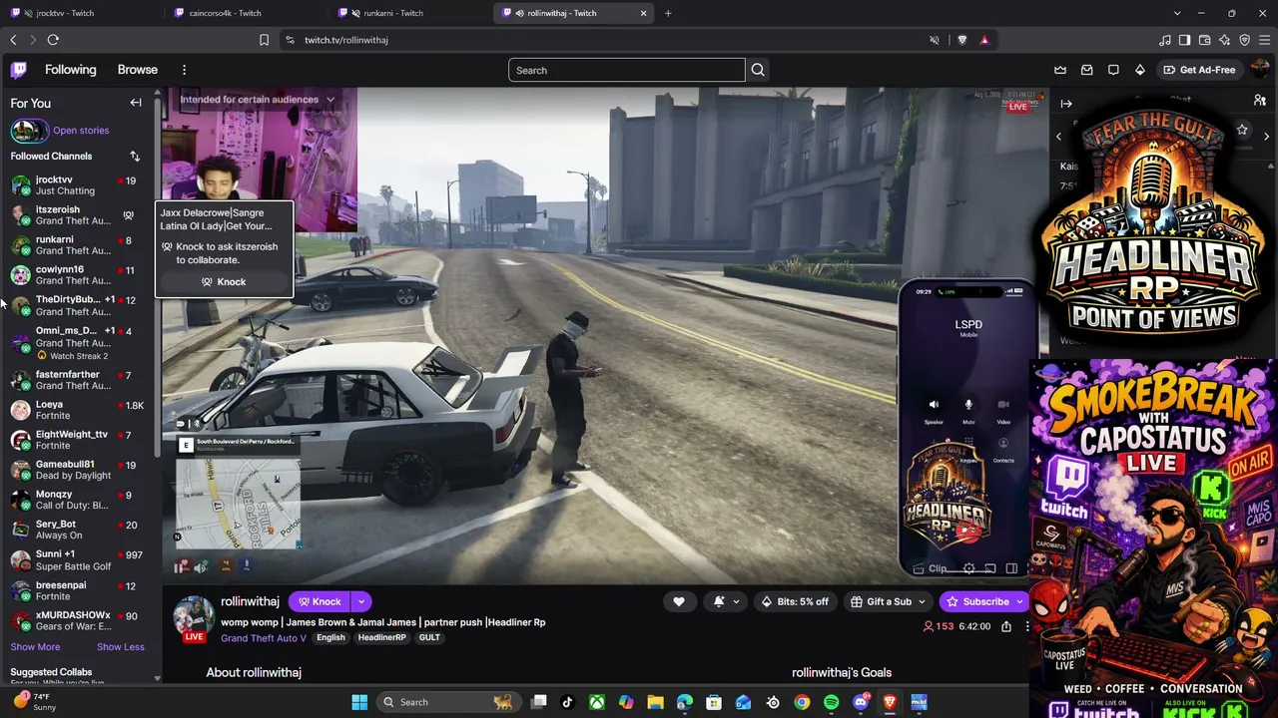Collapse the left For You sidebar

coord(136,103)
